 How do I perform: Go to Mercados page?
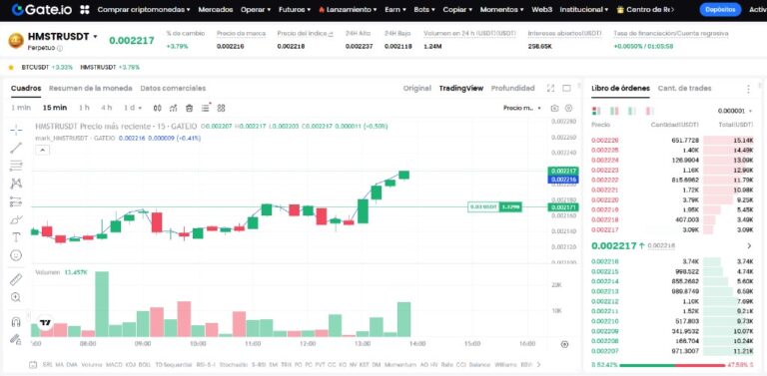(x=216, y=9)
